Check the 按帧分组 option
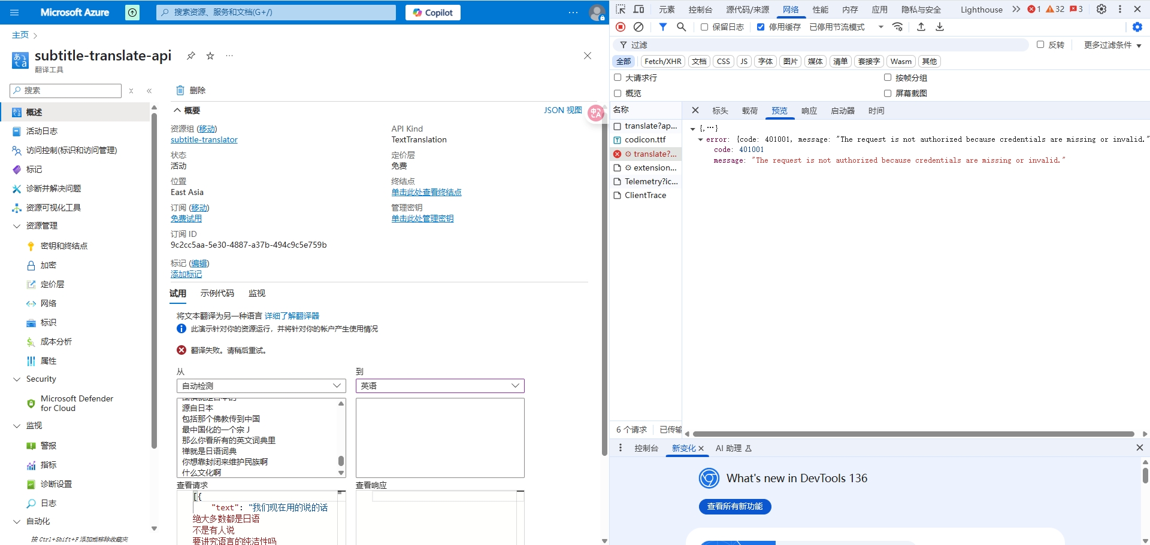This screenshot has width=1150, height=545. pos(888,77)
